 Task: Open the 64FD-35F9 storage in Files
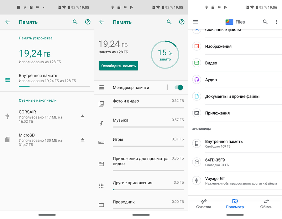tap(235, 162)
